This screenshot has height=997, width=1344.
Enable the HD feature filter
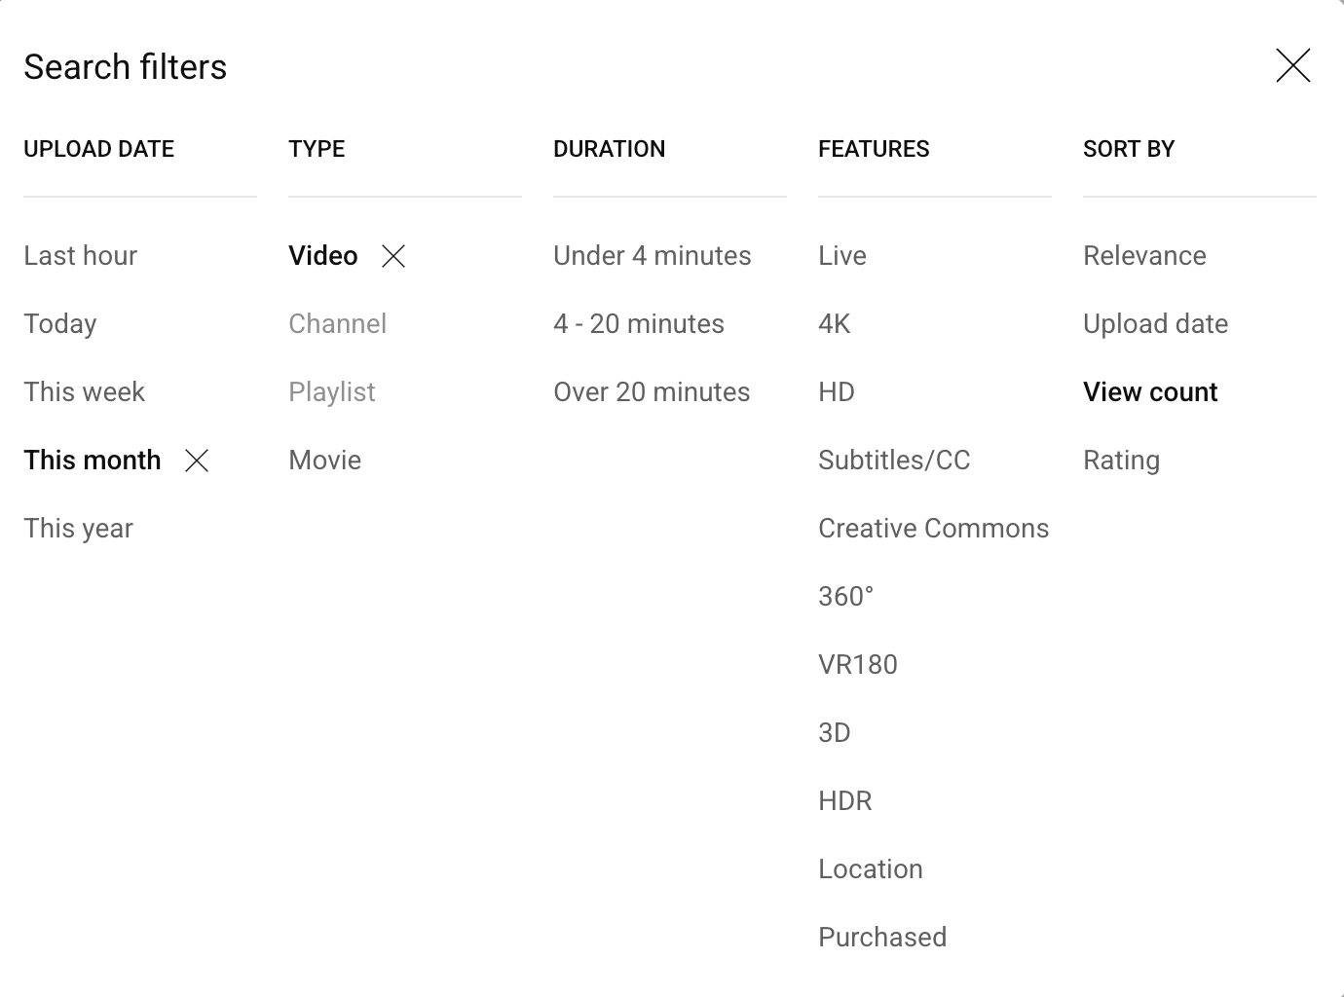pos(836,391)
